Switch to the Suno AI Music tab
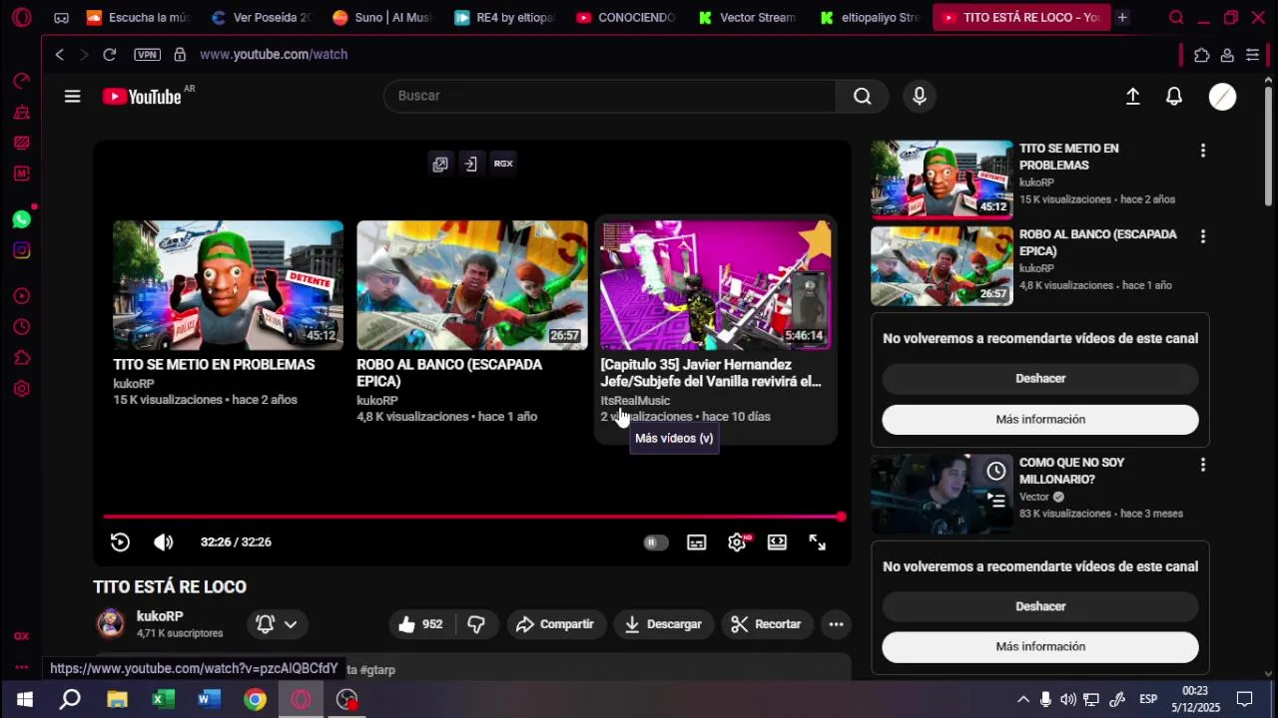This screenshot has width=1278, height=718. (x=382, y=18)
